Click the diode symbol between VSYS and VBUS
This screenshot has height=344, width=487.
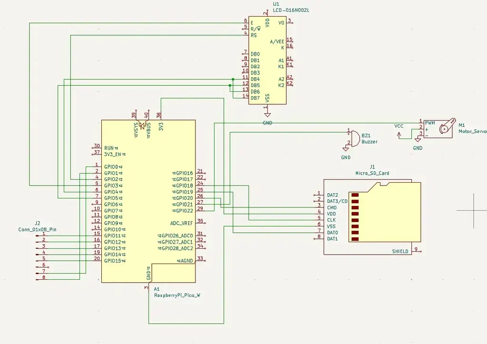tap(143, 126)
